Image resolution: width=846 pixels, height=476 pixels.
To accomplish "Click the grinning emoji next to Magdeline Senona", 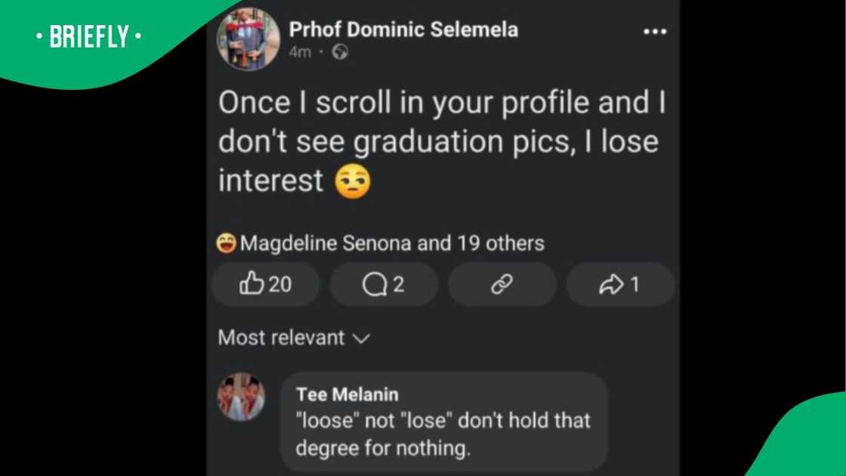I will tap(227, 243).
